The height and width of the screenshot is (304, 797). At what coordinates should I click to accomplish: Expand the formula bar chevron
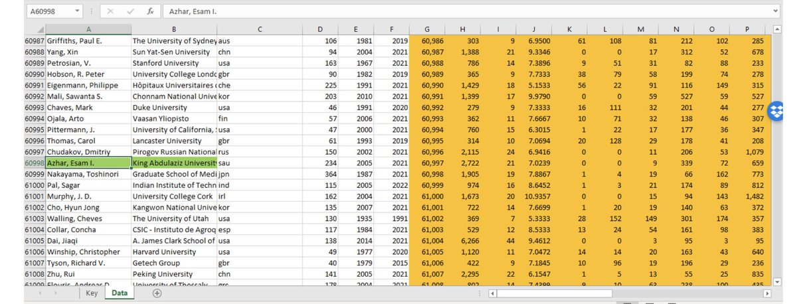point(775,11)
